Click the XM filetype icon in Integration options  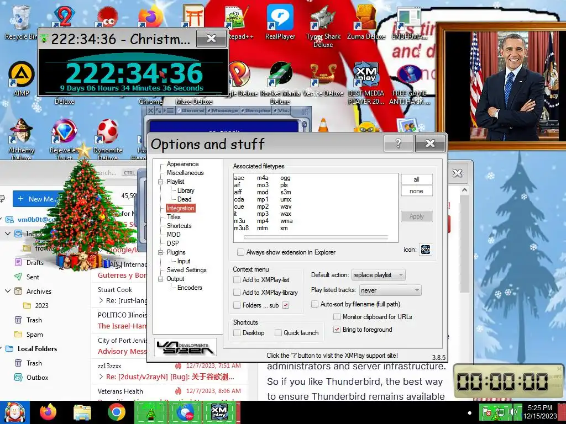click(426, 250)
